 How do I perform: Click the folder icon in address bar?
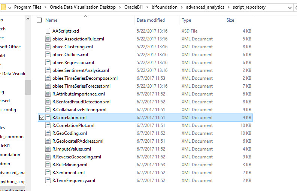[x=3, y=7]
